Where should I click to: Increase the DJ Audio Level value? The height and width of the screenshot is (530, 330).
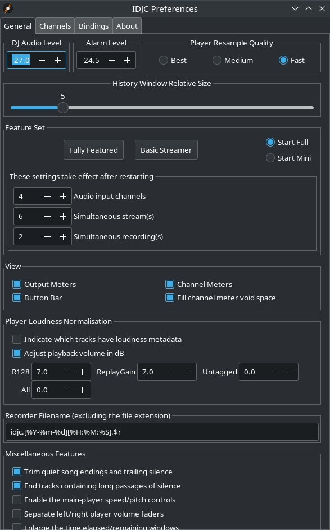pyautogui.click(x=57, y=60)
